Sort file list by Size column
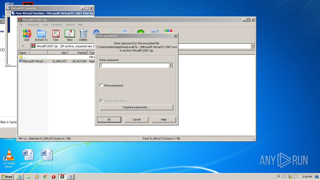The width and height of the screenshot is (320, 180). click(58, 53)
